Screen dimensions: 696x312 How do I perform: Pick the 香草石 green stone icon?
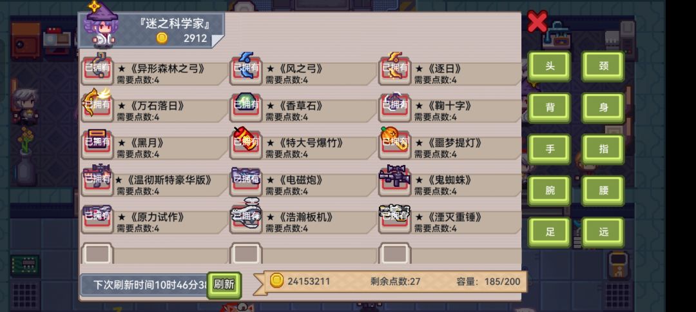[246, 104]
